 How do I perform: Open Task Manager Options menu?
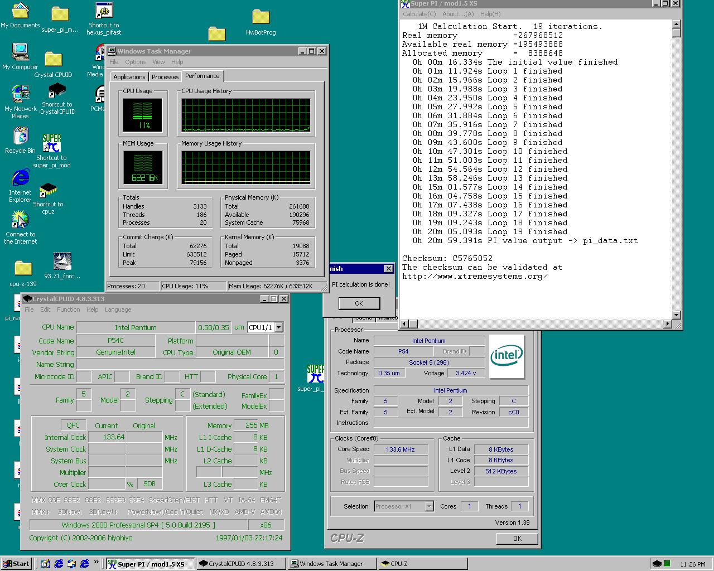pyautogui.click(x=136, y=62)
